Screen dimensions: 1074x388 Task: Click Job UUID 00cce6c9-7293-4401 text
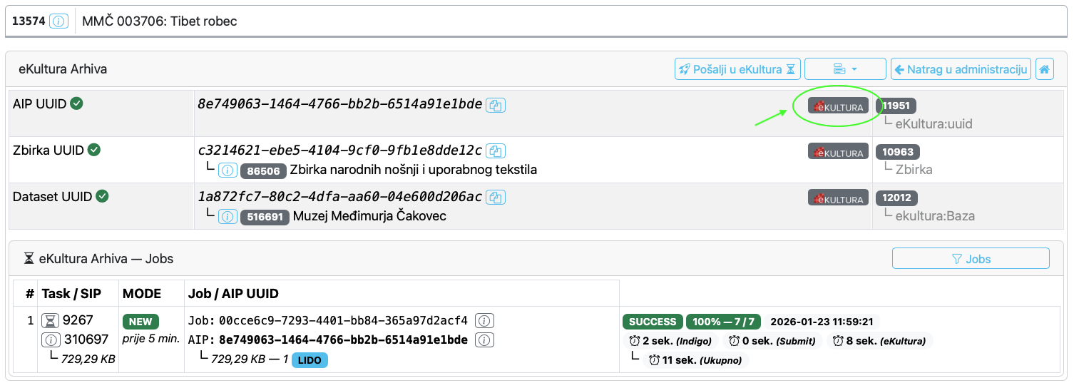point(343,320)
